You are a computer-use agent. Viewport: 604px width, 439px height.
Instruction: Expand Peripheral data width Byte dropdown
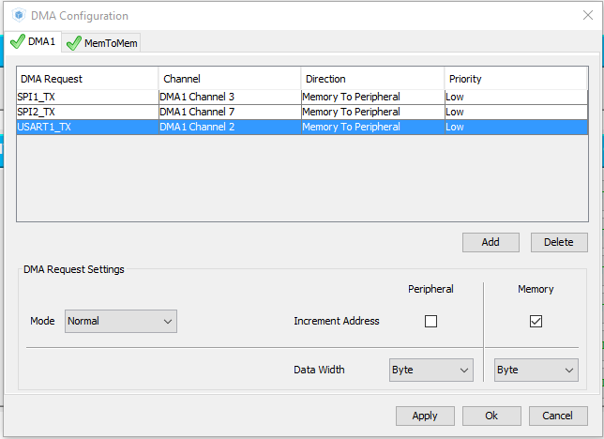coord(431,370)
